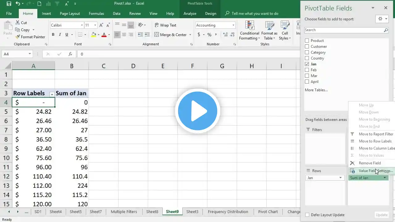Screen dimensions: 395x222
Task: Click the Save icon in title bar
Action: tap(9, 4)
